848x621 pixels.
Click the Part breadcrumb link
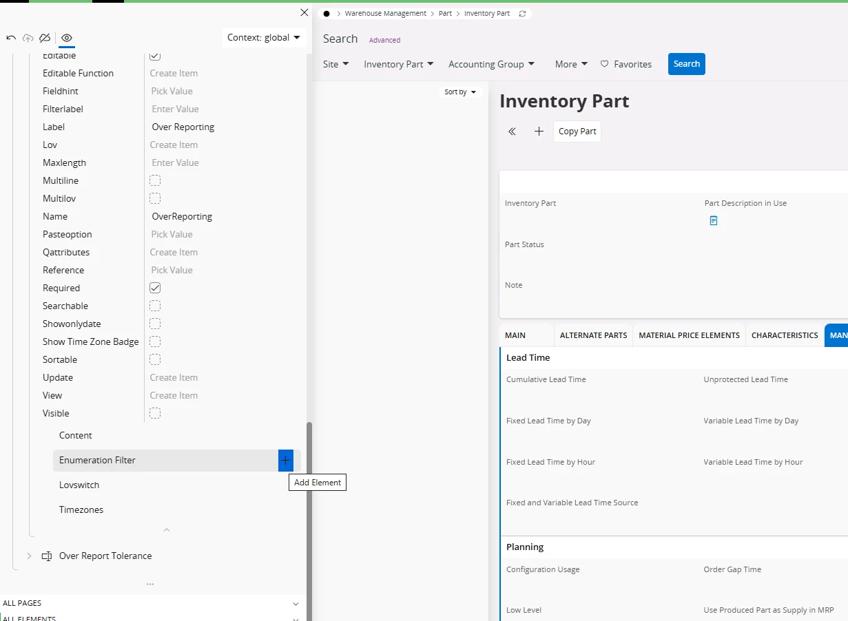click(446, 14)
